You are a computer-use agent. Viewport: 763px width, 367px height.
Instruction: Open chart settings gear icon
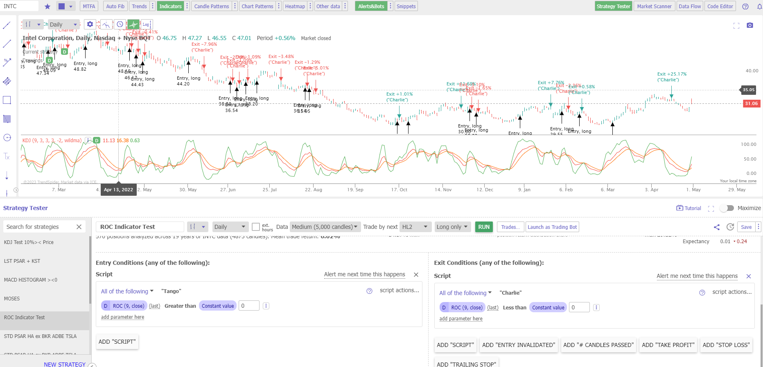click(90, 25)
